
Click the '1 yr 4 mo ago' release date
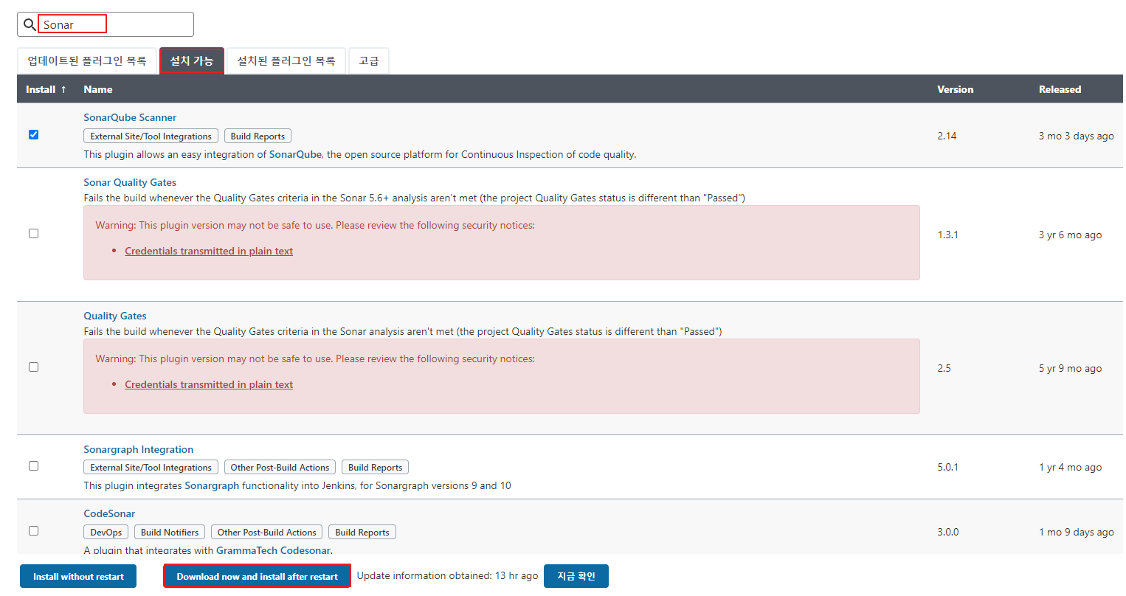(x=1070, y=467)
